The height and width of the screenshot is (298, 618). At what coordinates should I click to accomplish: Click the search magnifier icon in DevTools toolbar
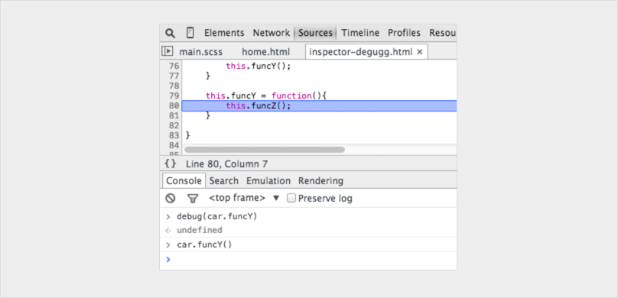(170, 33)
